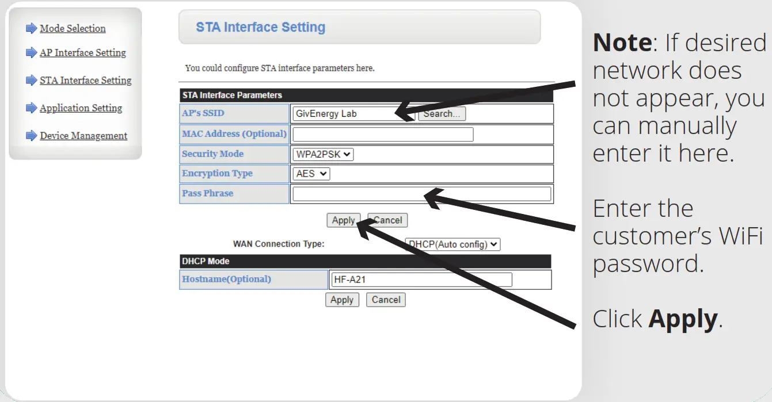Screen dimensions: 772x402
Task: Open the STA Interface Setting link
Action: pyautogui.click(x=86, y=80)
